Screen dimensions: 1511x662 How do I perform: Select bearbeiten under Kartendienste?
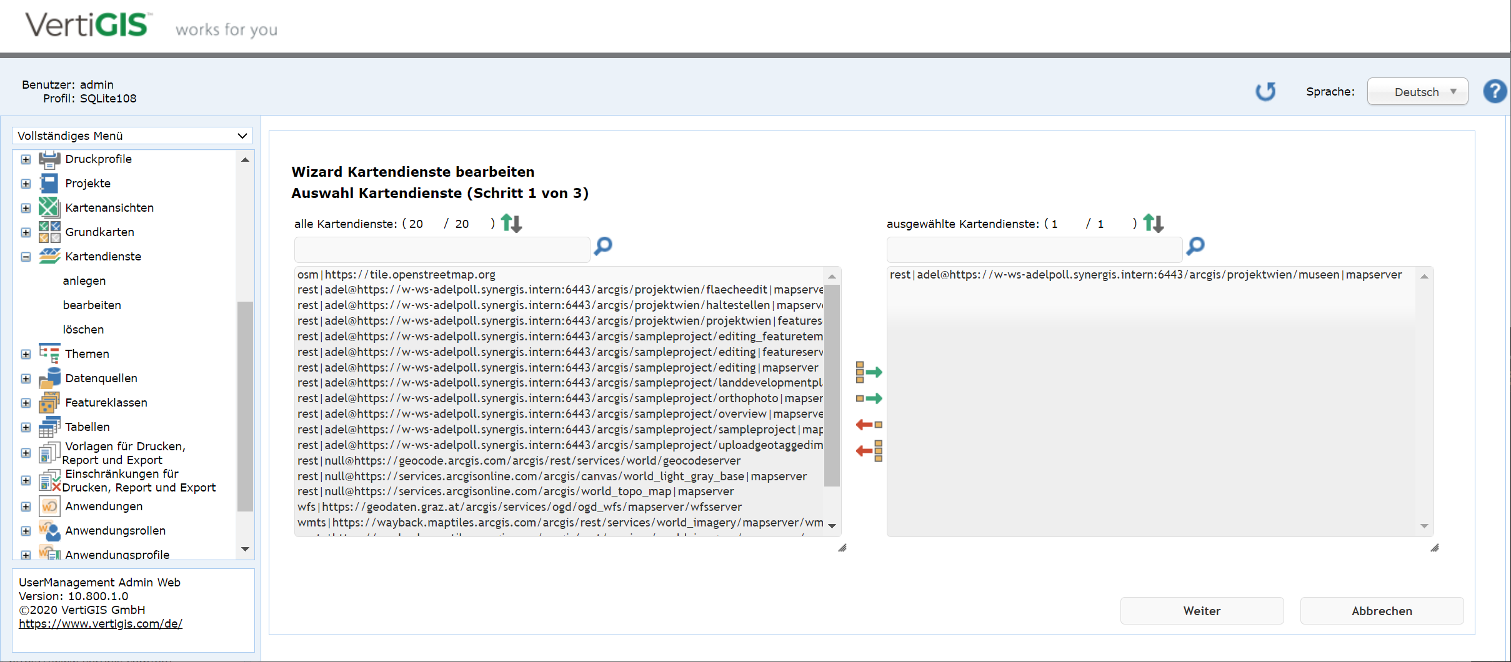[92, 305]
